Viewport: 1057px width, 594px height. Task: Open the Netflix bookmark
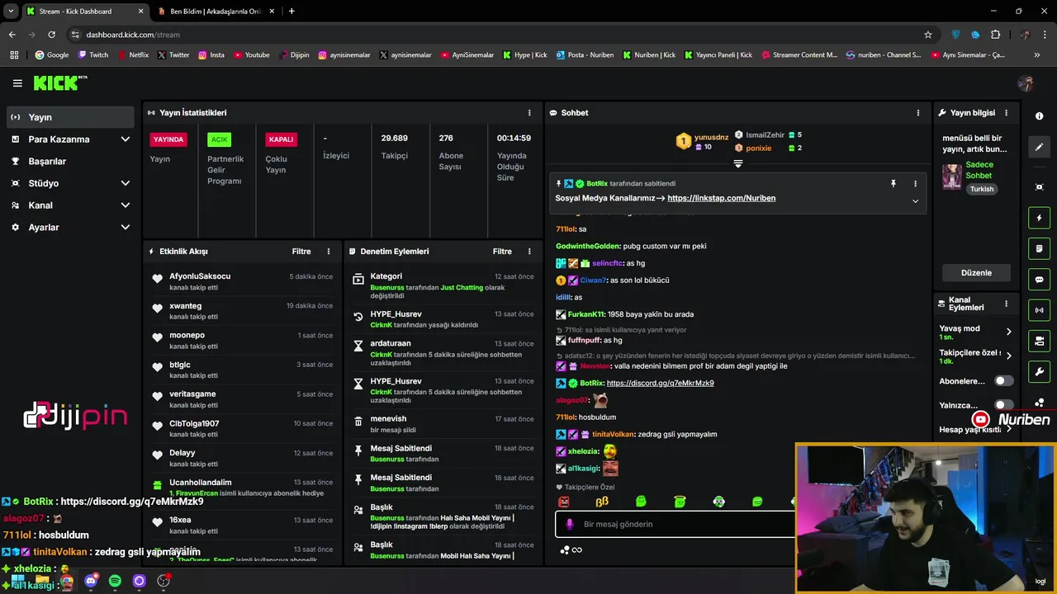click(132, 55)
